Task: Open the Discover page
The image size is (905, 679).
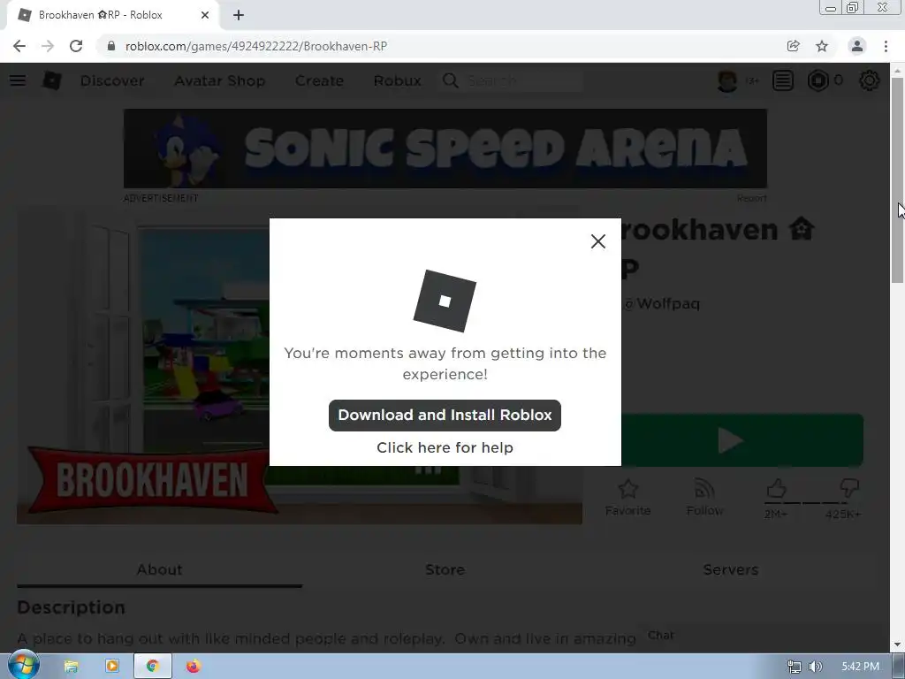Action: coord(112,80)
